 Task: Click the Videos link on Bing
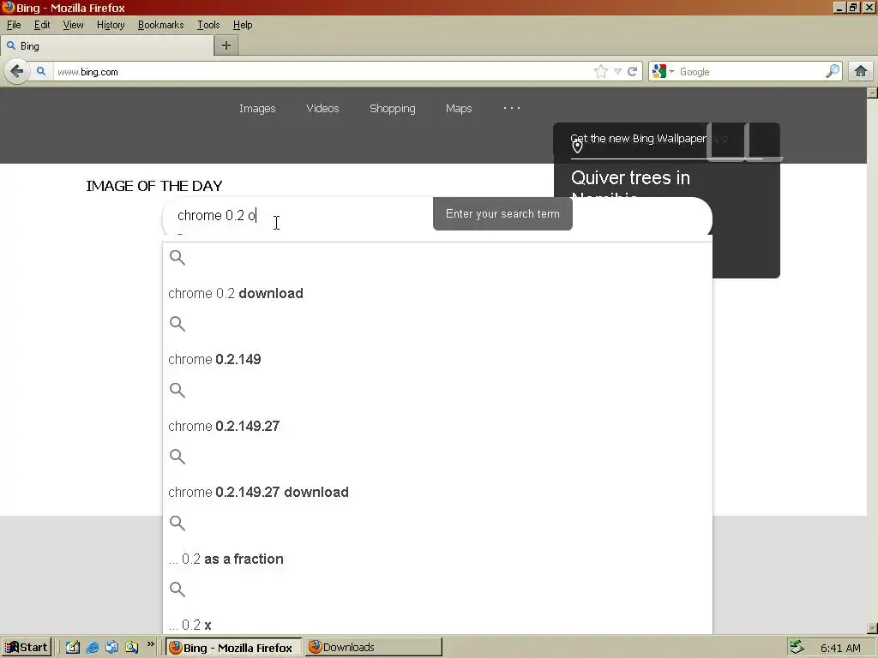(x=322, y=109)
